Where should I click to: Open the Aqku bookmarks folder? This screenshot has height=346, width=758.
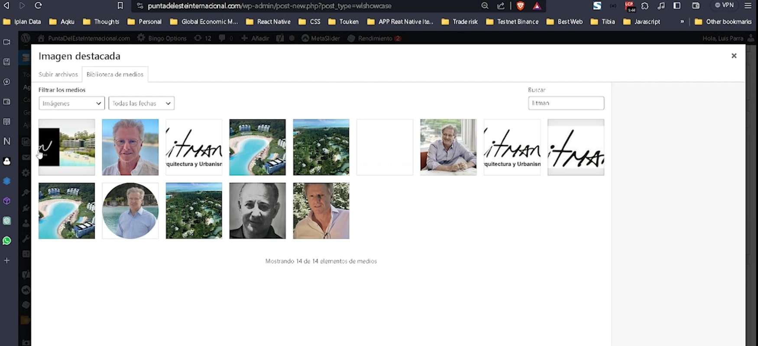click(x=62, y=22)
